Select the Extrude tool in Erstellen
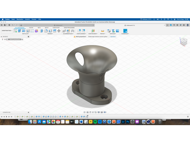Image resolution: width=190 pixels, height=143 pixels. coord(19,31)
